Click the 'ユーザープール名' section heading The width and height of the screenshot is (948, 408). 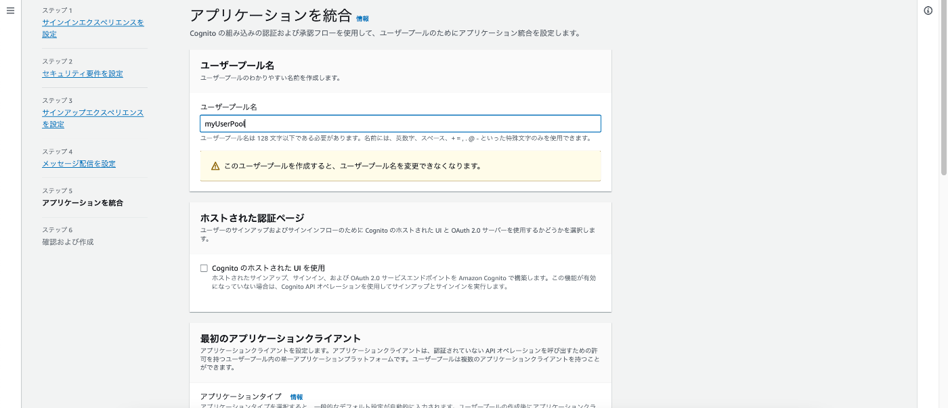point(237,65)
